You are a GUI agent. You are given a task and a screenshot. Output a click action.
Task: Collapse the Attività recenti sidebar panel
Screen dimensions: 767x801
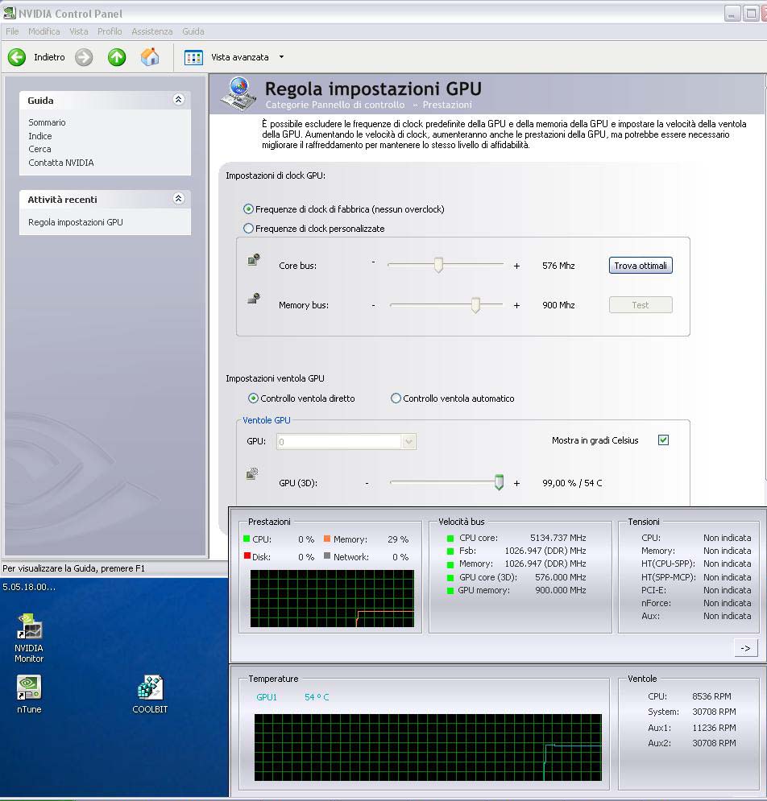(x=178, y=198)
